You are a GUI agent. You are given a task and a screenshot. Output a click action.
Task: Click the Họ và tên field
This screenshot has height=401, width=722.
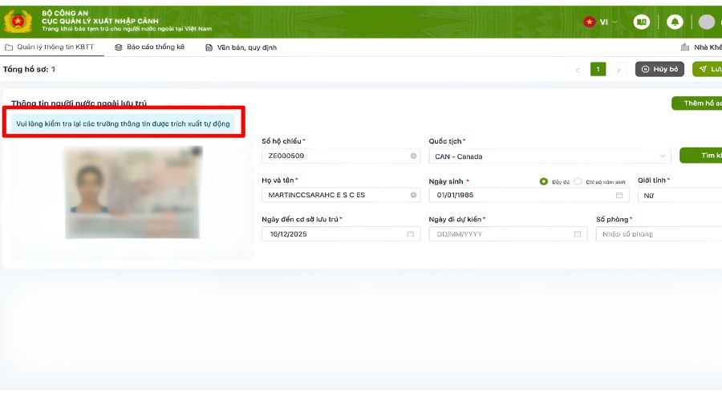[x=341, y=195]
